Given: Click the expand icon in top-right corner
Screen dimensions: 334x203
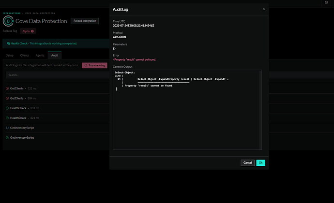Looking at the screenshot, I should pos(326,2).
